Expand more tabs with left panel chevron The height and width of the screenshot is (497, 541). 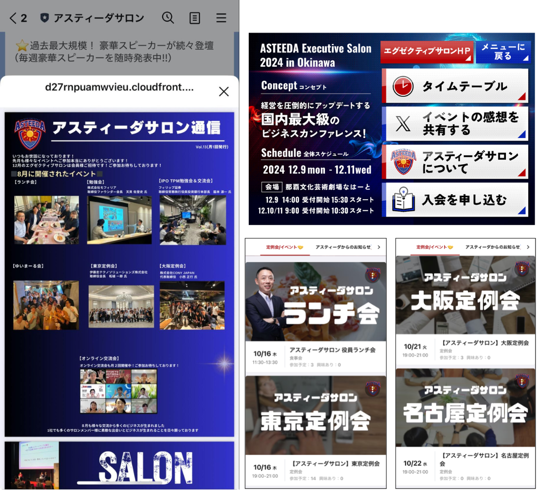[x=379, y=247]
